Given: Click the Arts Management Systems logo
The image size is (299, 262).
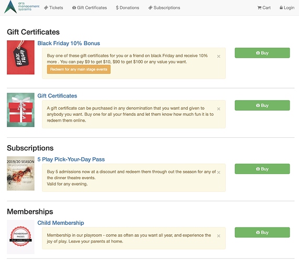Looking at the screenshot, I should (22, 7).
